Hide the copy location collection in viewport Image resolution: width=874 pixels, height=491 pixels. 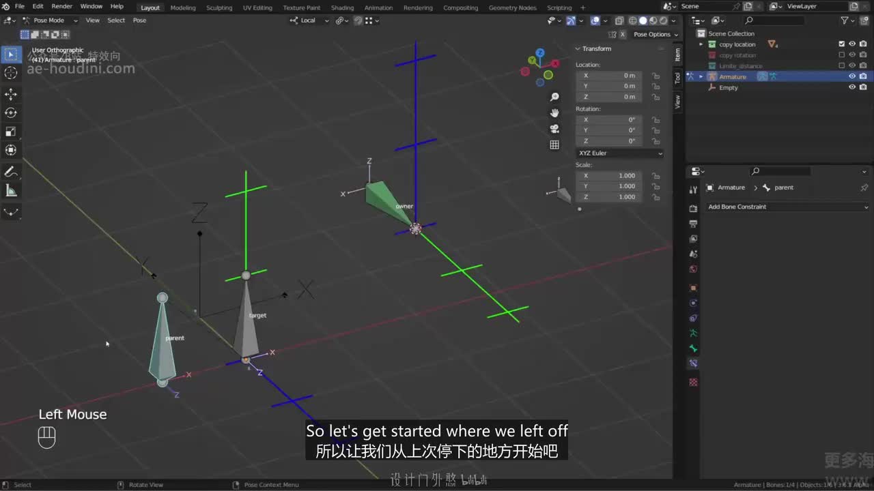852,44
